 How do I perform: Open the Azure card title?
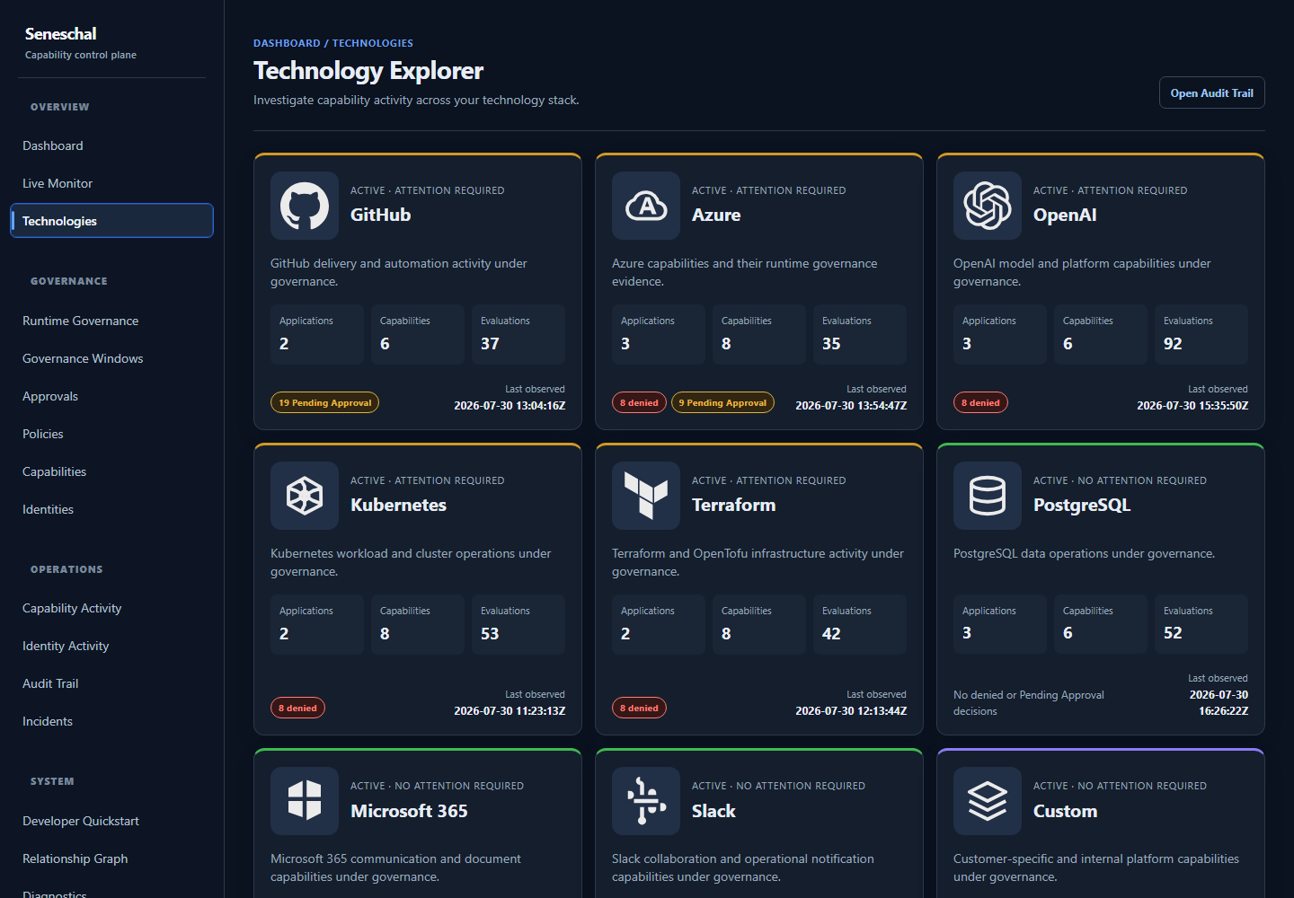click(716, 215)
